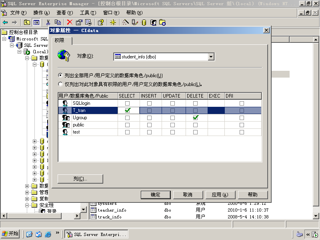The height and width of the screenshot is (240, 320).
Task: Click the New job folder-clock toolbar icon
Action: 162,22
